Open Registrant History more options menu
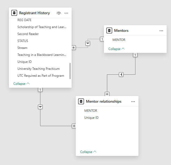This screenshot has width=171, height=165. (66, 13)
